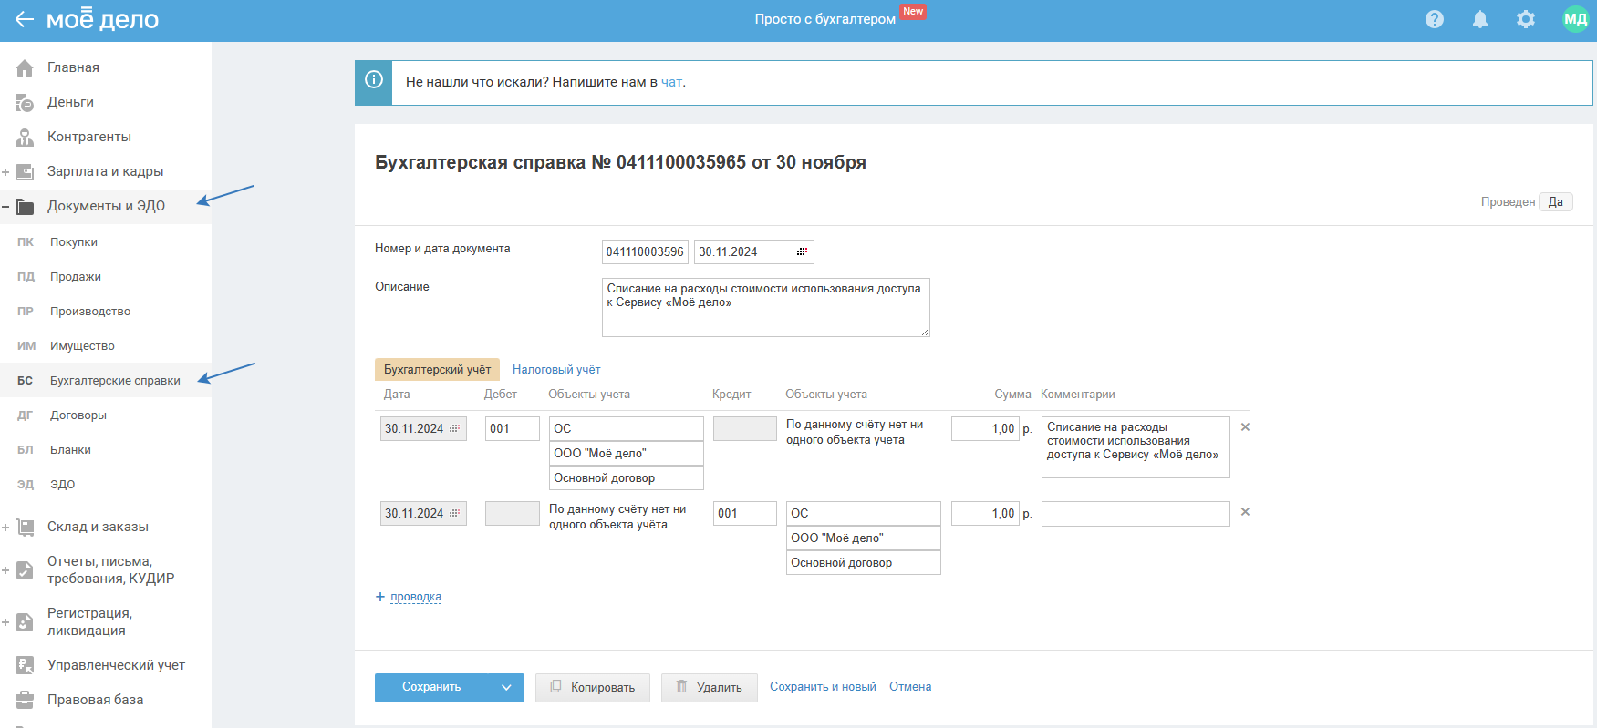
Task: Open Просто с бухгалтером in the header
Action: coord(824,19)
